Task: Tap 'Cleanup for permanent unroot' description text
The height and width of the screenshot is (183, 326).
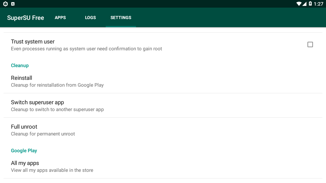Action: [43, 134]
